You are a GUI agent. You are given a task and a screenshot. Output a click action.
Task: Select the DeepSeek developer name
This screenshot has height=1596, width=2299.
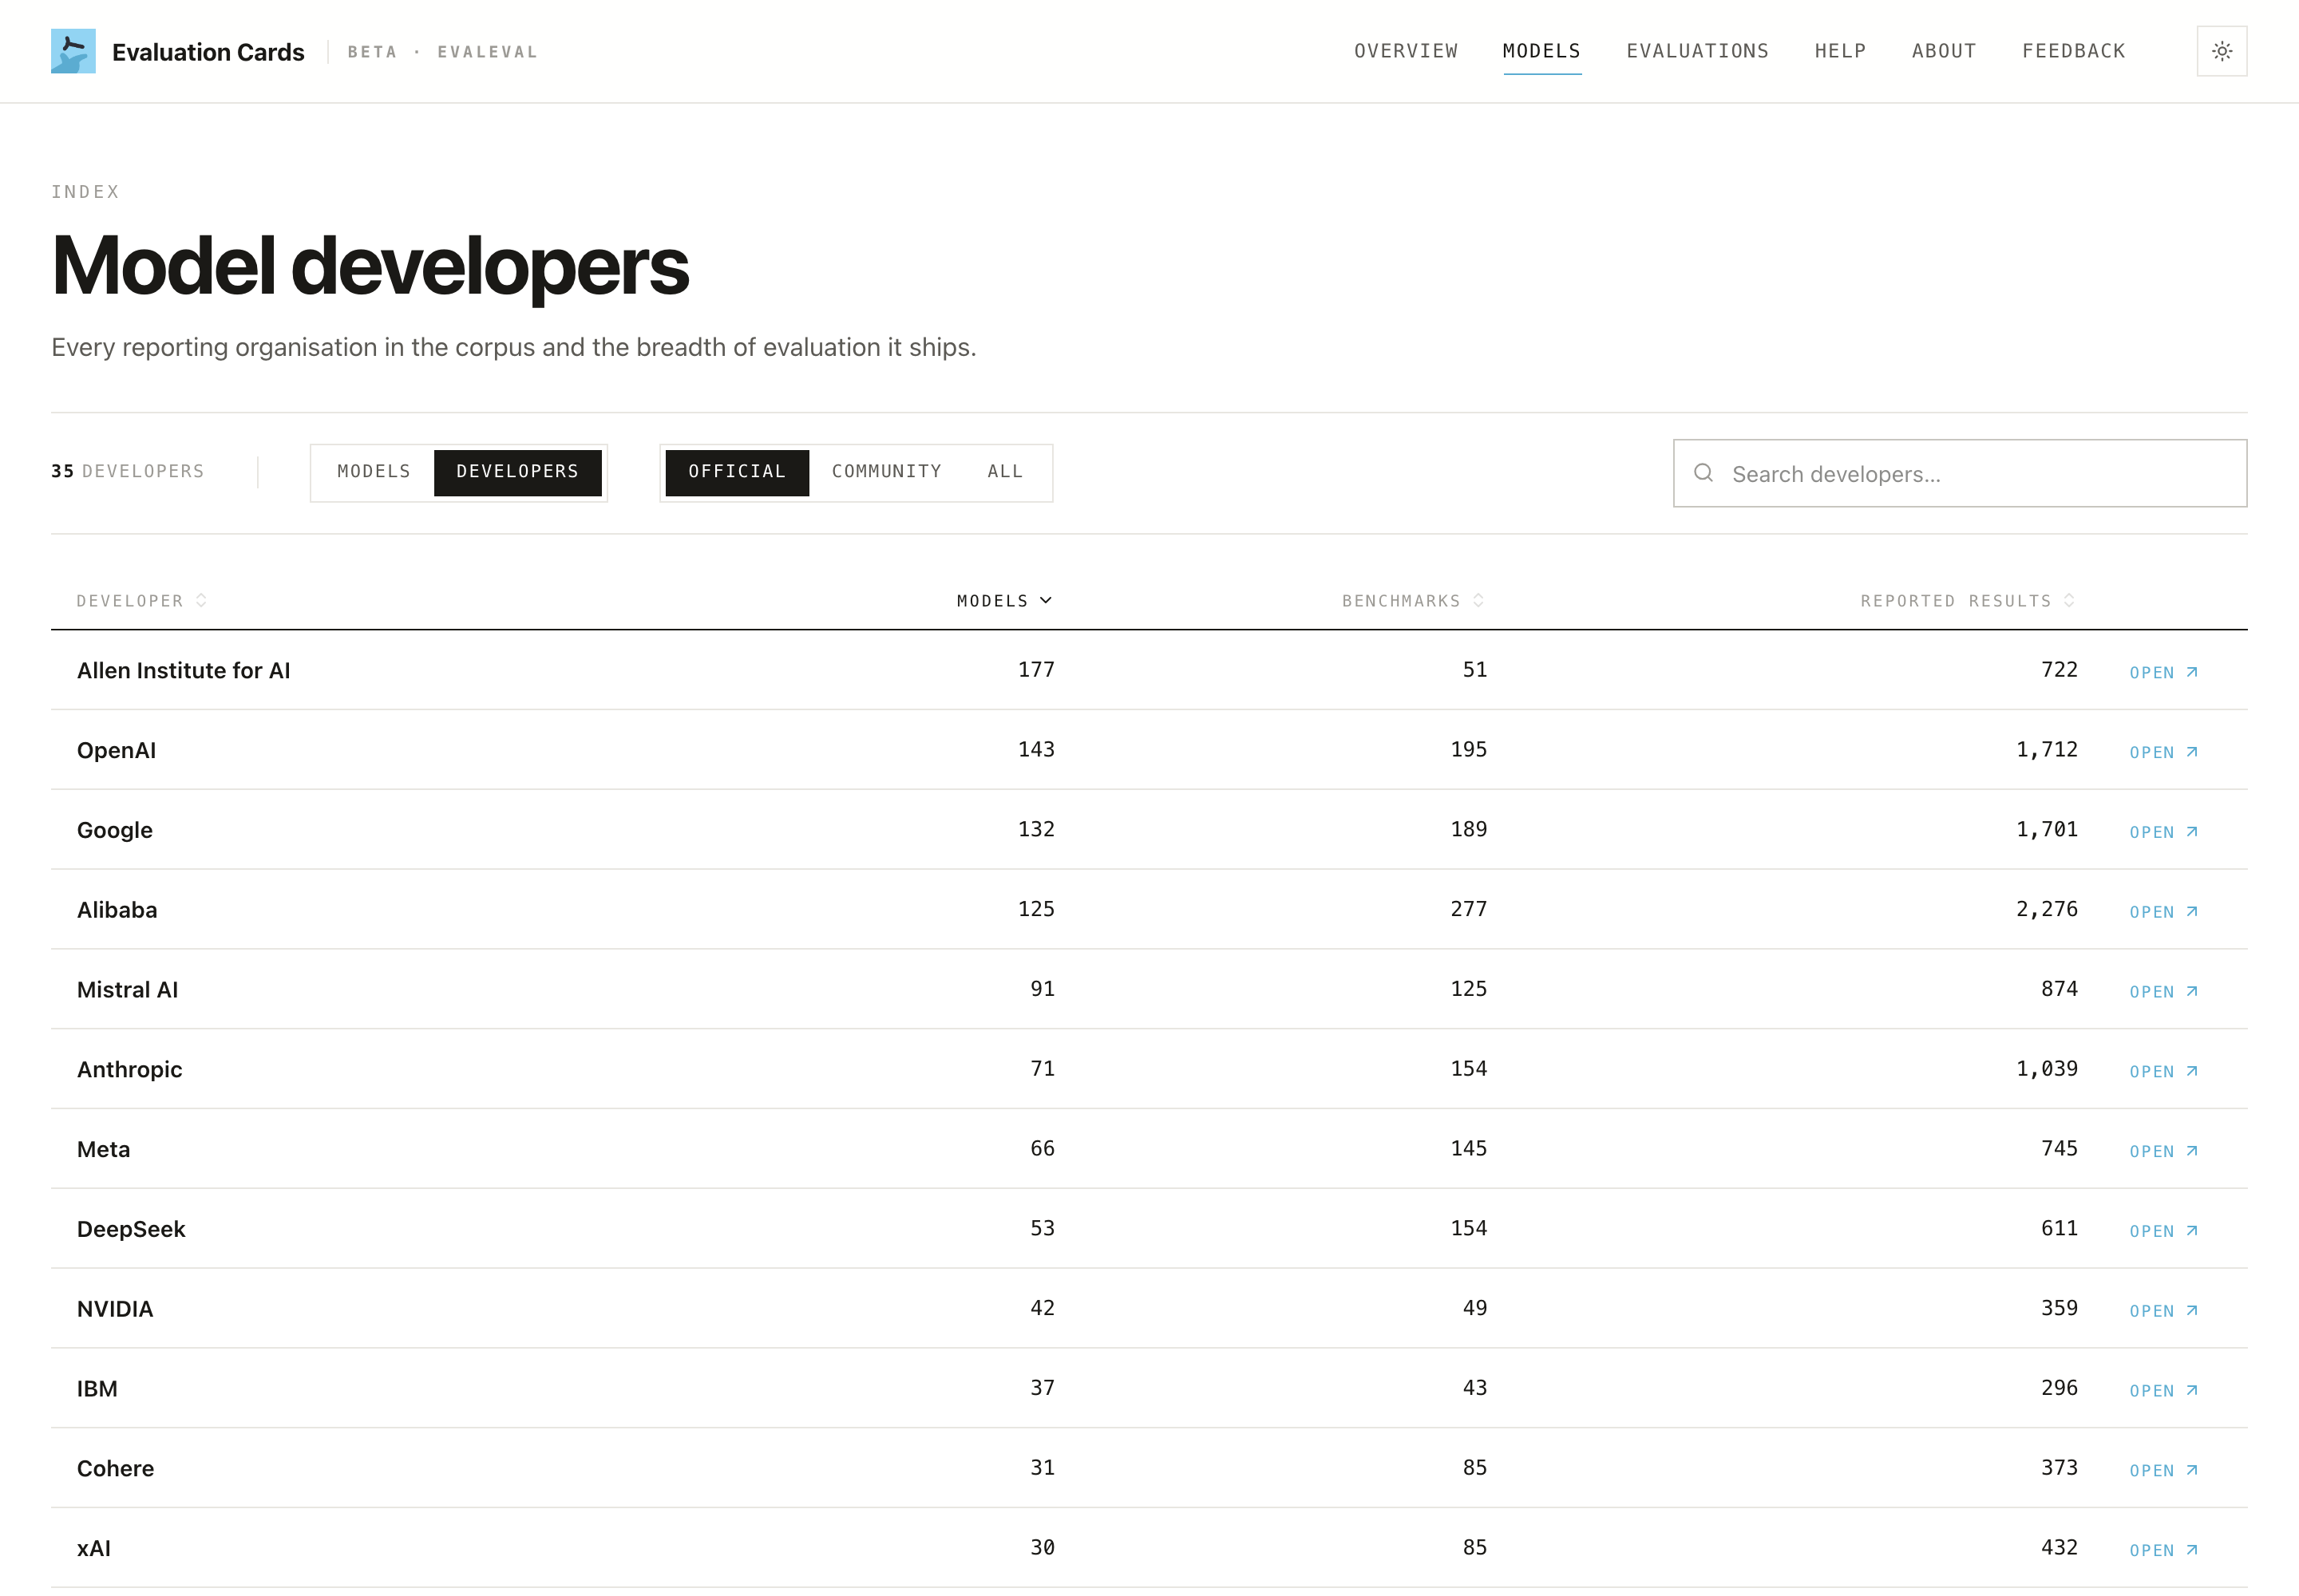tap(131, 1229)
